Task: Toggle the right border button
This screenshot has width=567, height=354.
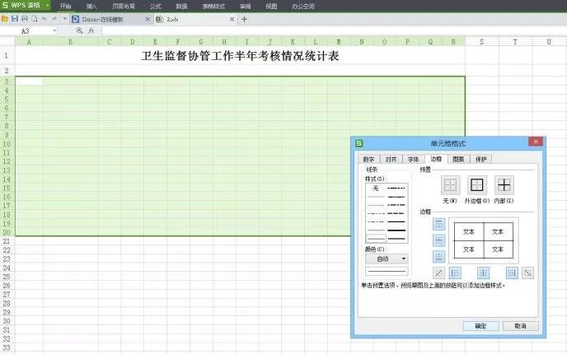Action: point(512,273)
